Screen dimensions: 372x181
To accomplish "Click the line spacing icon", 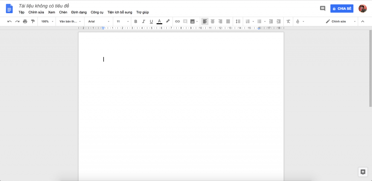I will click(x=238, y=21).
